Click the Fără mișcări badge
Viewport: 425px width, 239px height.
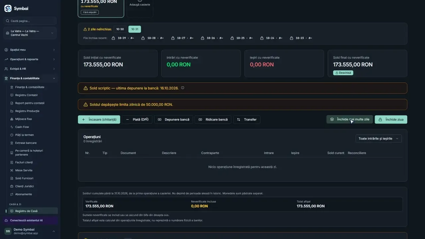click(90, 12)
